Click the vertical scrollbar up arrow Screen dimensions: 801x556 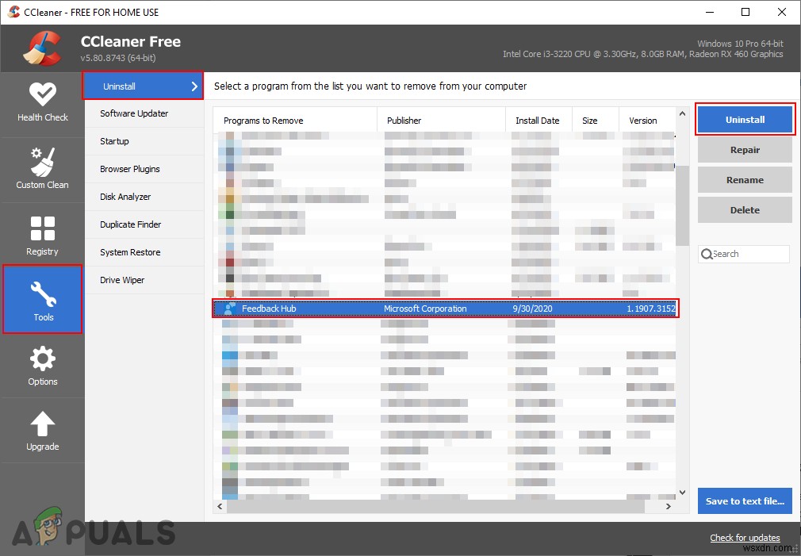point(683,113)
